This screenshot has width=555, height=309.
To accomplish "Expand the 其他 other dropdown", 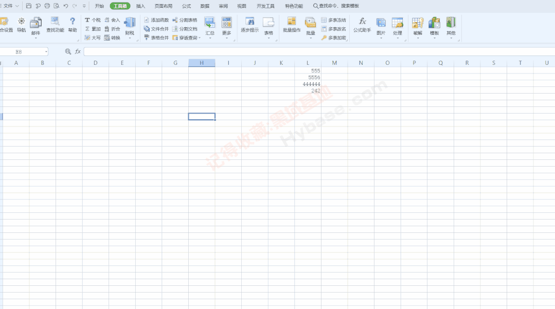I will [451, 37].
